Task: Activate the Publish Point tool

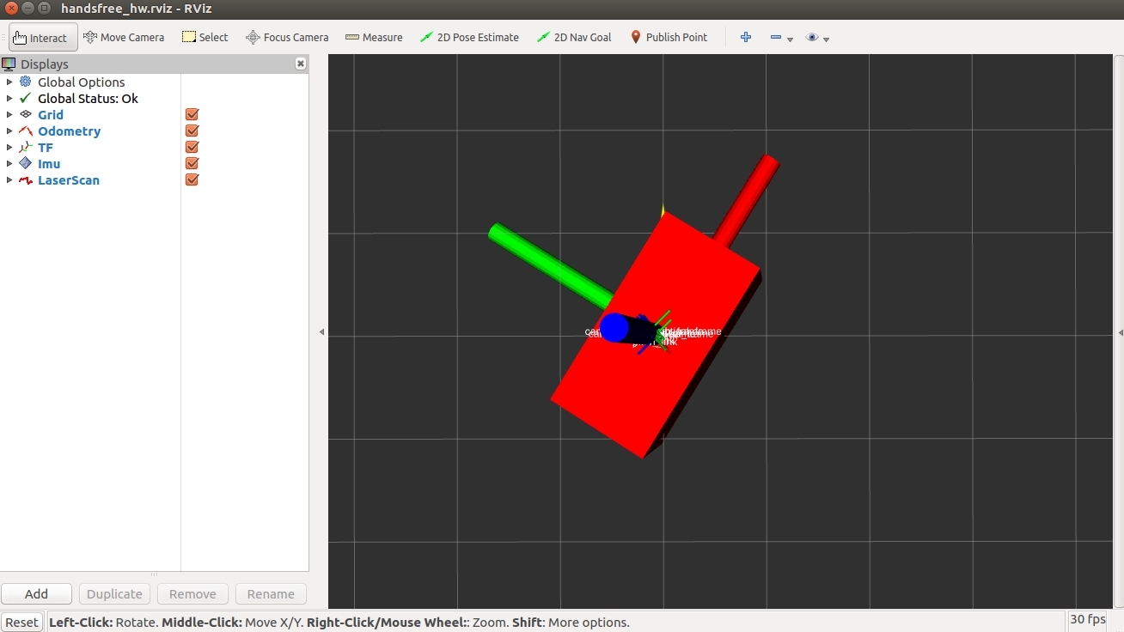Action: click(x=669, y=38)
